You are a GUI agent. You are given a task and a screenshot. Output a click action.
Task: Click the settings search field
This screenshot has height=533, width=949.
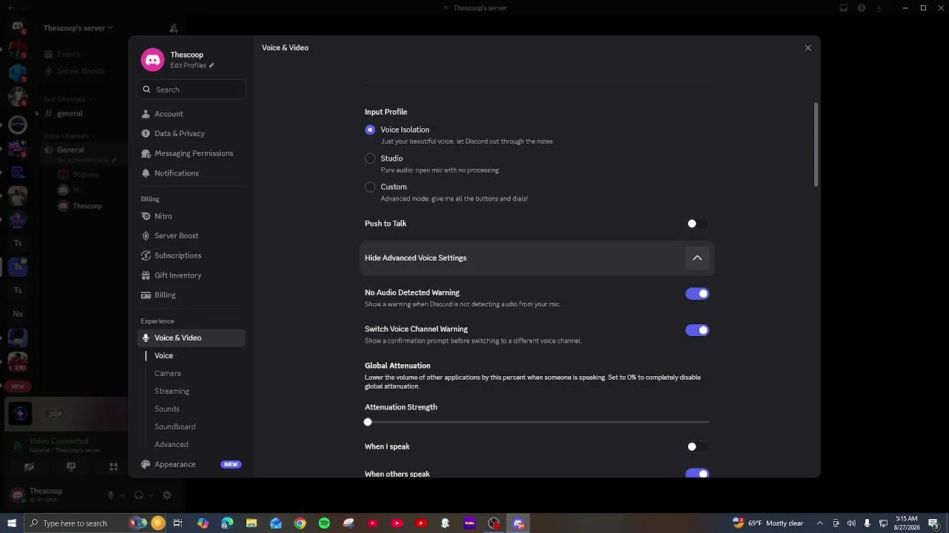point(191,90)
